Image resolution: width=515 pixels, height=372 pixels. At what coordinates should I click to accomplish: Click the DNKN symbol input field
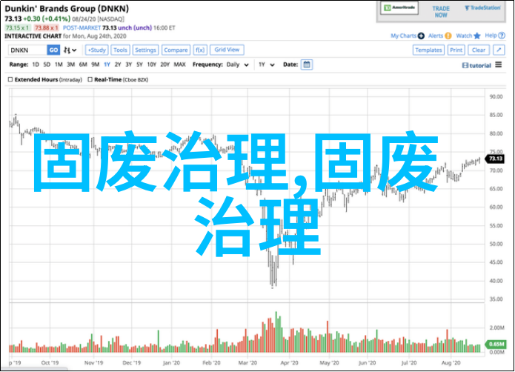pos(28,50)
